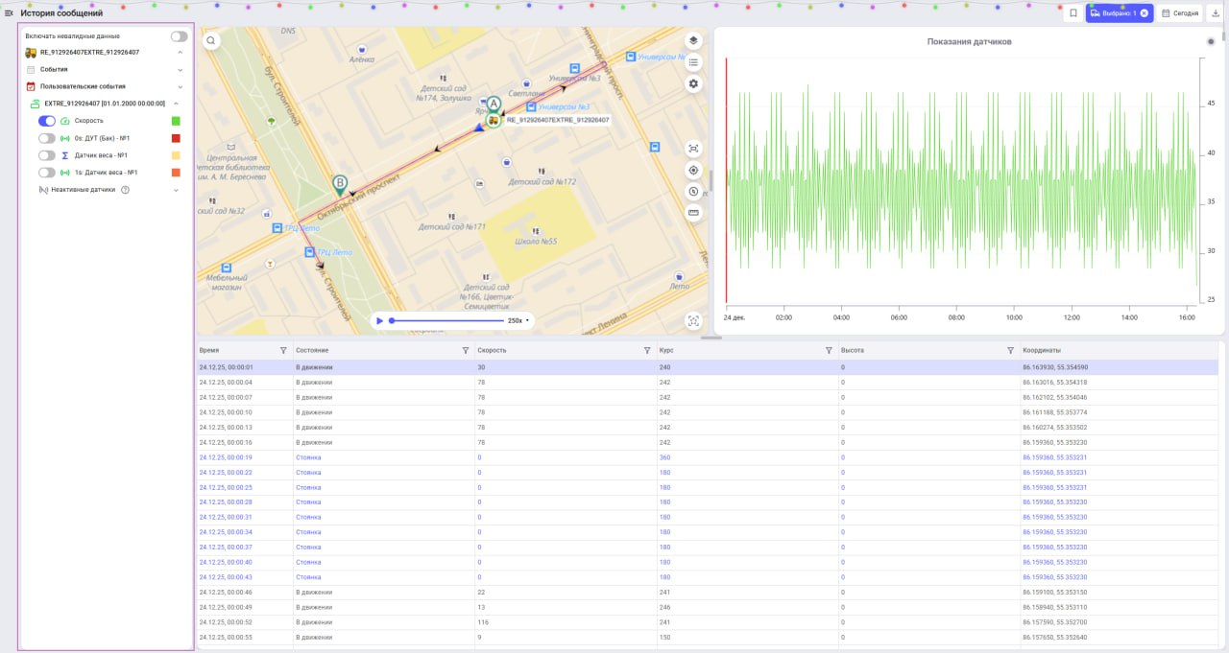The image size is (1229, 653).
Task: Expand Неактивные датчики list
Action: pos(176,190)
